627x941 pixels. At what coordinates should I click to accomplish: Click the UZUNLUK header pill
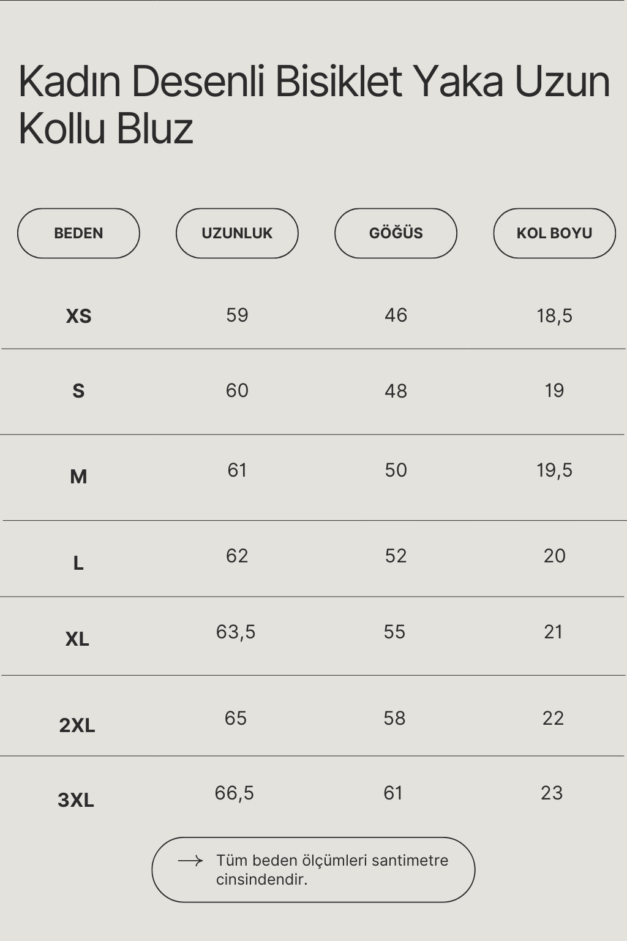[237, 233]
